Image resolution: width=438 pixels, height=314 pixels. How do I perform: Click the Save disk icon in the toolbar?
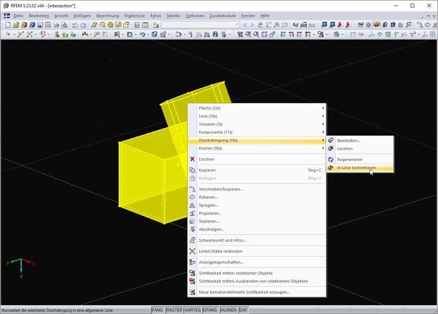tap(40, 25)
